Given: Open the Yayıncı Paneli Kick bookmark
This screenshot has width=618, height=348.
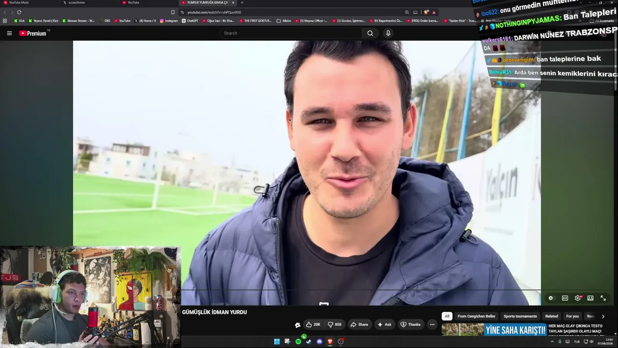Looking at the screenshot, I should [43, 21].
